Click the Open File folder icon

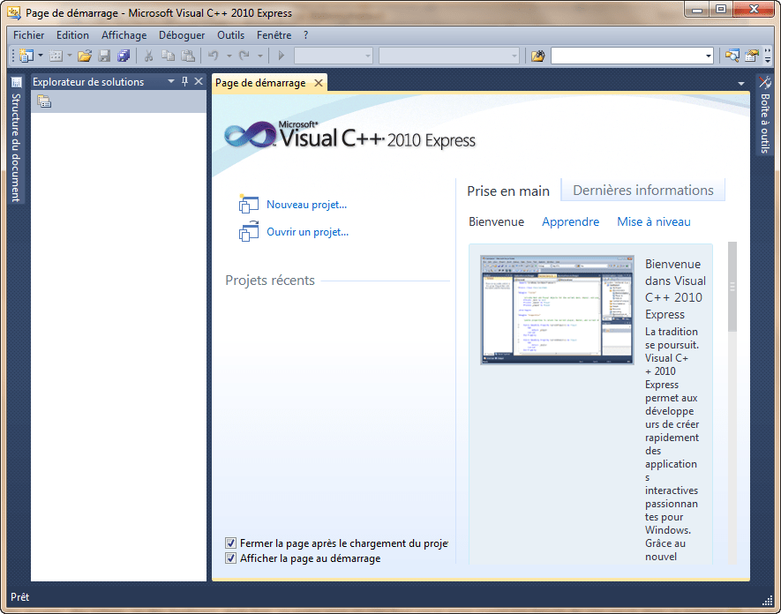[x=85, y=56]
